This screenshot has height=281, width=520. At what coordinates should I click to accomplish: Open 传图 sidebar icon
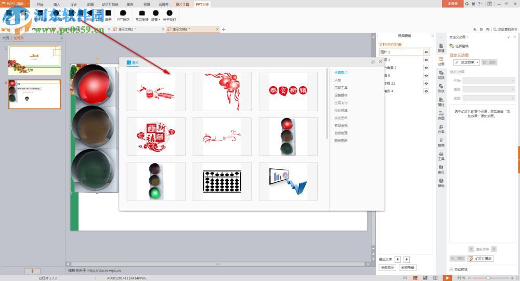pos(441,115)
